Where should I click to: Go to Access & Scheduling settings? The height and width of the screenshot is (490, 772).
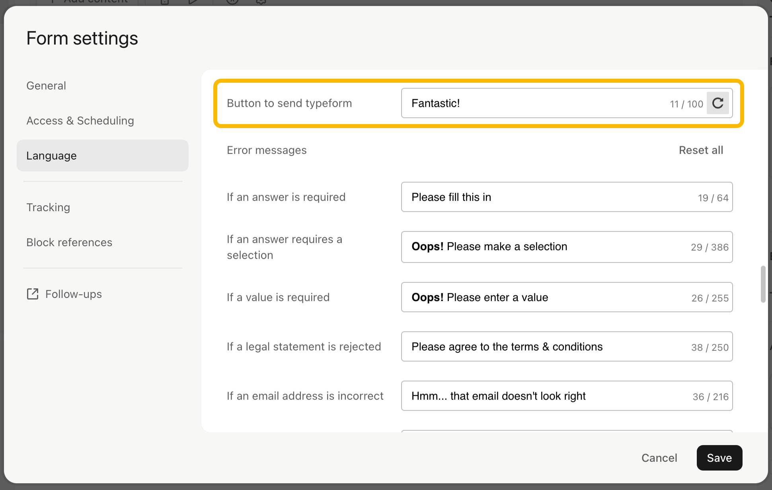(80, 121)
